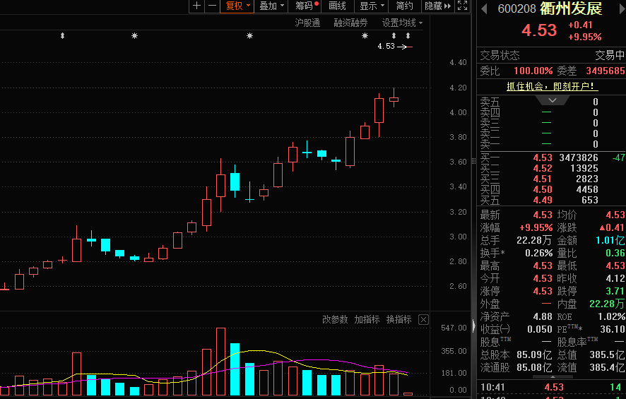Click the first star event marker
This screenshot has height=399, width=626.
tap(134, 36)
